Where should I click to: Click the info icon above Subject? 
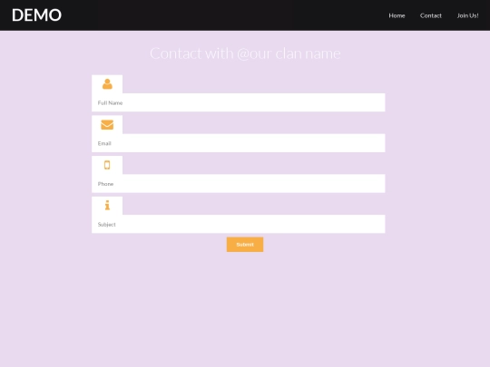(107, 206)
